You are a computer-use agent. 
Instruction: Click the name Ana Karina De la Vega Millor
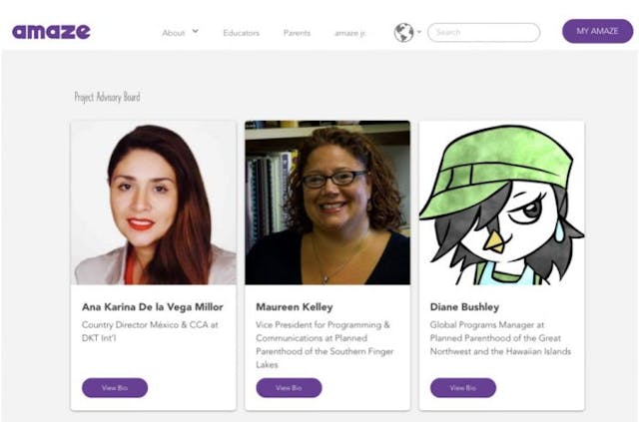coord(152,306)
